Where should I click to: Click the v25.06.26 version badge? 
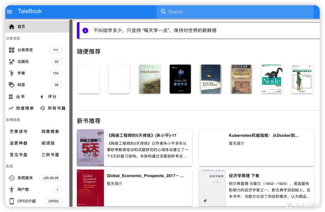click(x=51, y=178)
